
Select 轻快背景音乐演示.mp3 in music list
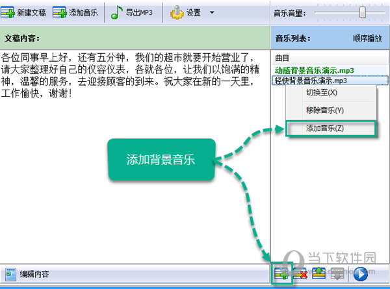(x=330, y=81)
